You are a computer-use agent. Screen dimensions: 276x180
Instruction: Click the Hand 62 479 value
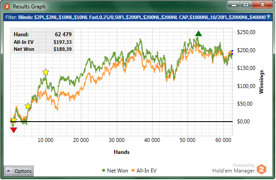coord(63,34)
